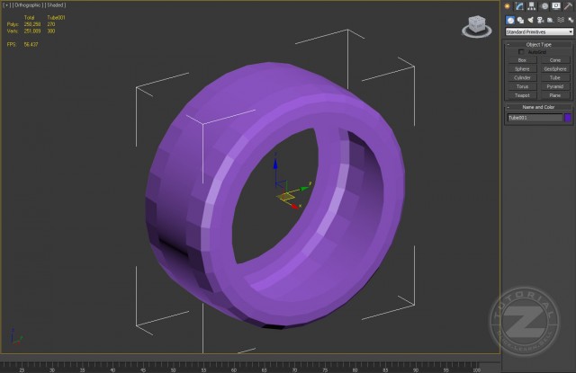576x373 pixels.
Task: Click the Tube001 object name field
Action: click(x=535, y=118)
